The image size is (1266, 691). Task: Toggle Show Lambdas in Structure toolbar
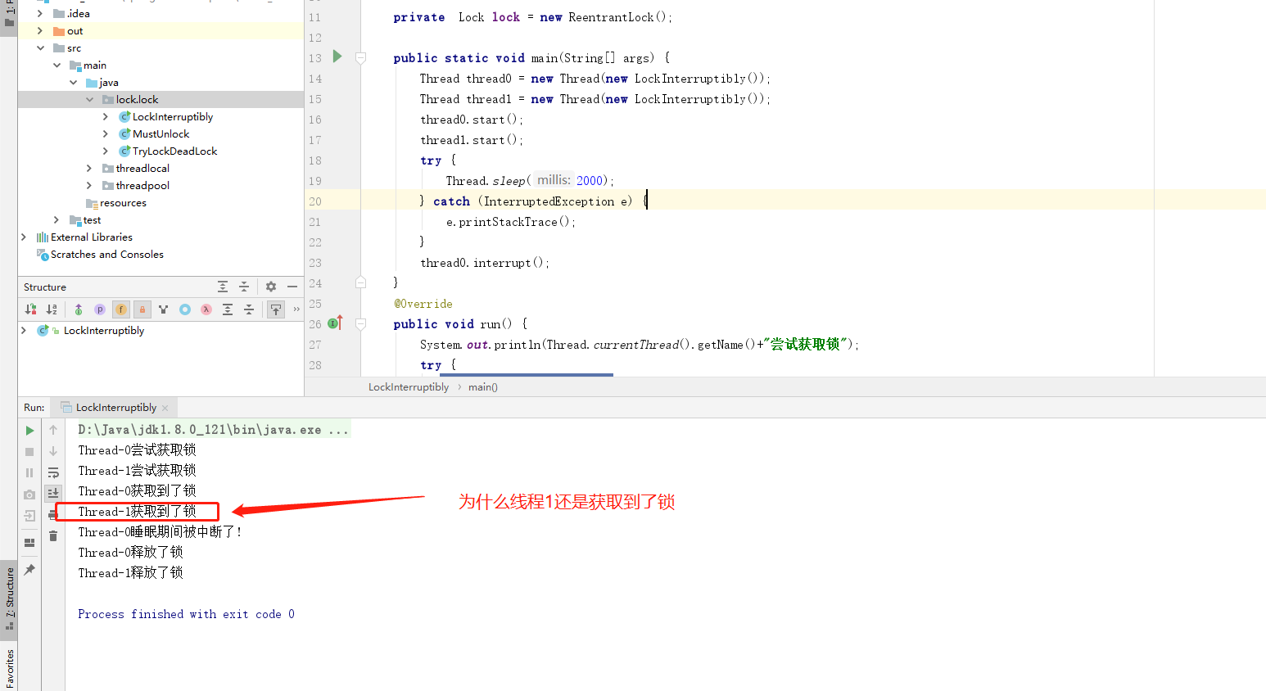point(206,309)
